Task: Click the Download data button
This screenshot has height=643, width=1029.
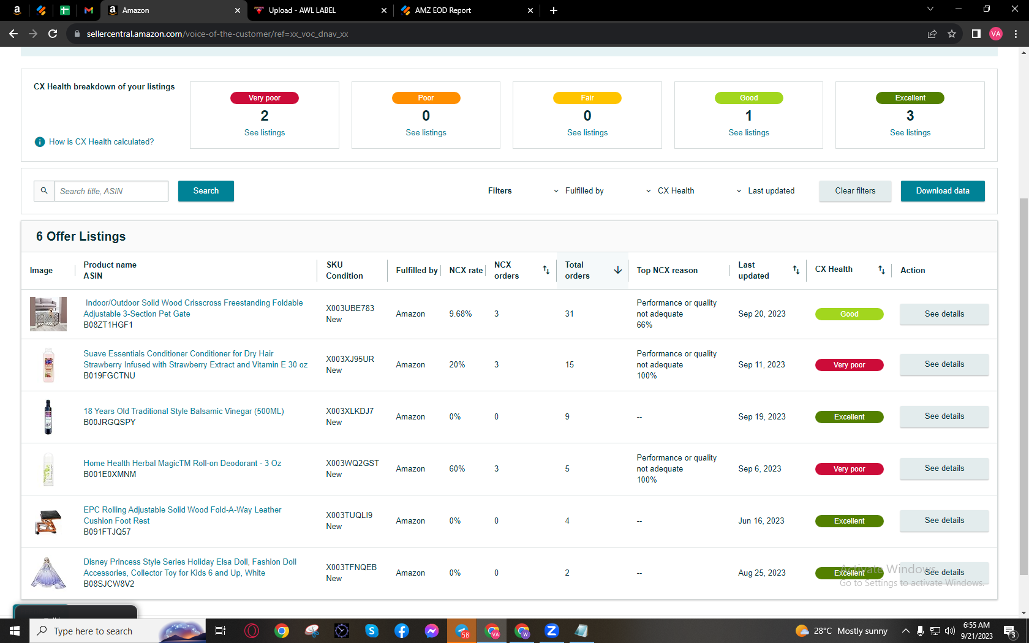Action: pos(943,191)
